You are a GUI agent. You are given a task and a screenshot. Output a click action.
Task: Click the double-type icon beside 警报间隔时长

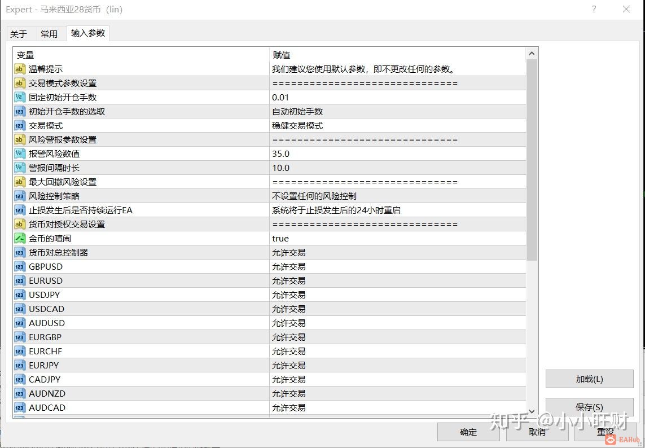[20, 168]
